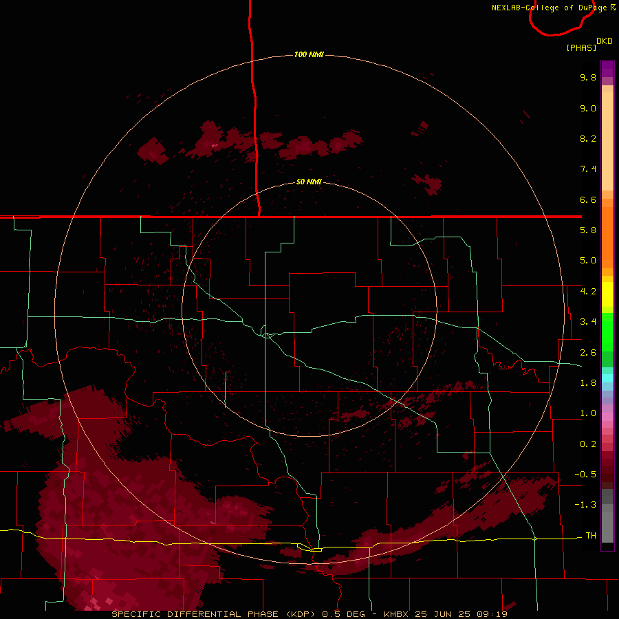Screen dimensions: 619x619
Task: Click the 7.4 value on the scale
Action: click(x=588, y=169)
